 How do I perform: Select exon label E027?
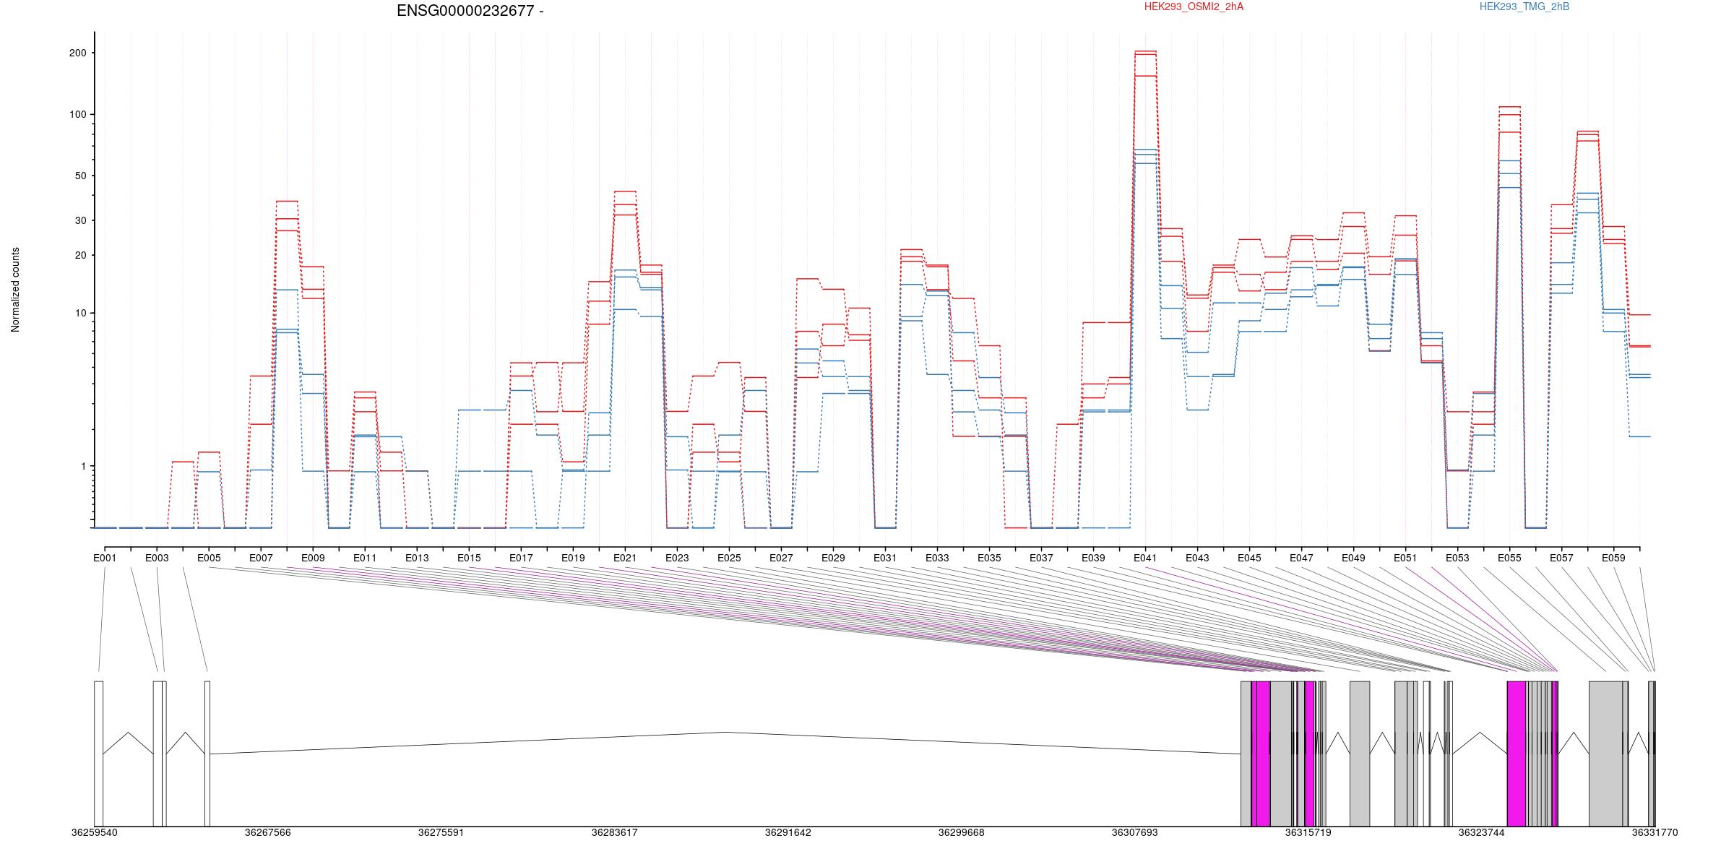click(x=781, y=558)
